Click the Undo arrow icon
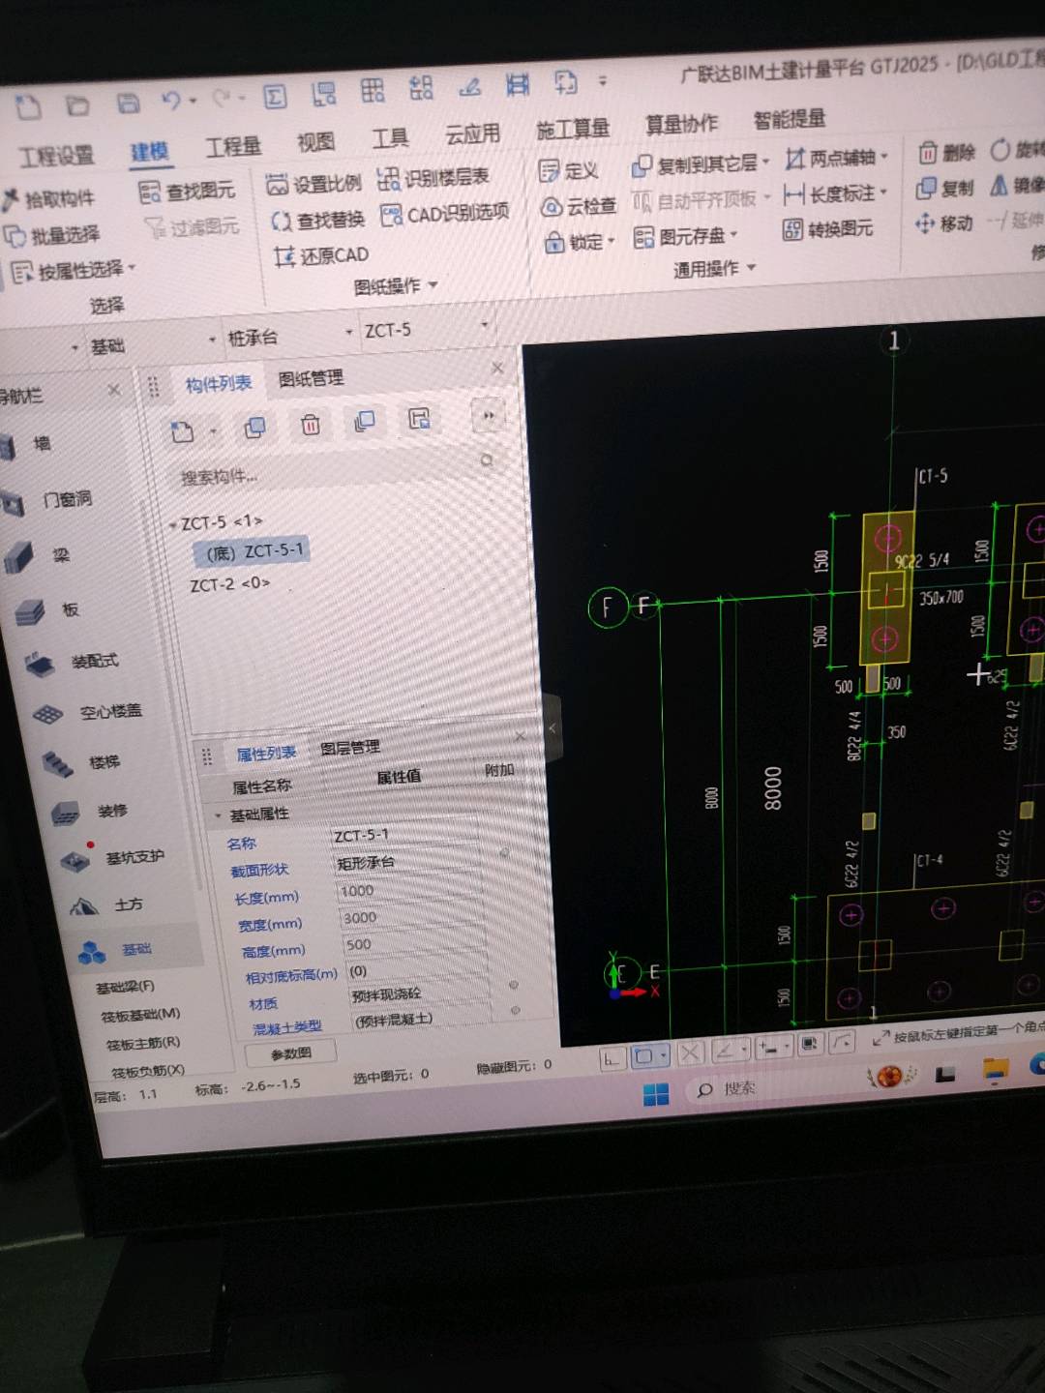The image size is (1045, 1393). pyautogui.click(x=171, y=101)
